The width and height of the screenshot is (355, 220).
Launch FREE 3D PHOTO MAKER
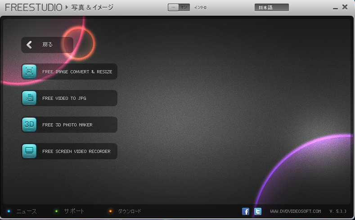pyautogui.click(x=69, y=125)
